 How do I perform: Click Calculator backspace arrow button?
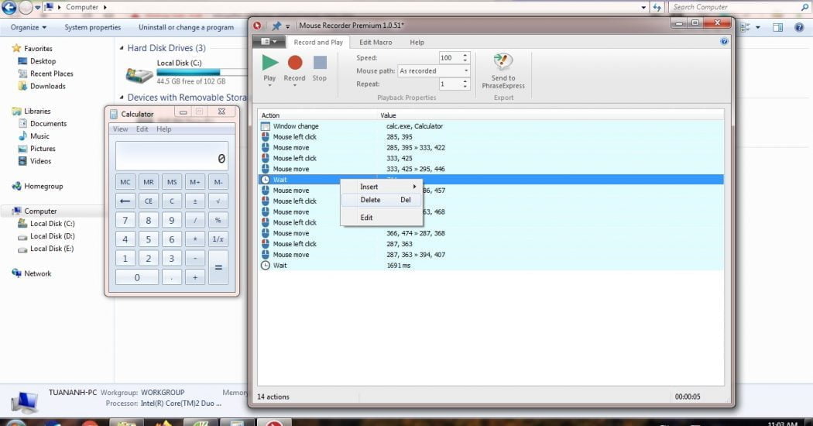click(x=125, y=201)
